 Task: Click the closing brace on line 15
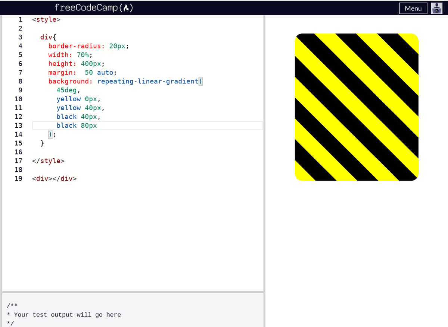43,143
